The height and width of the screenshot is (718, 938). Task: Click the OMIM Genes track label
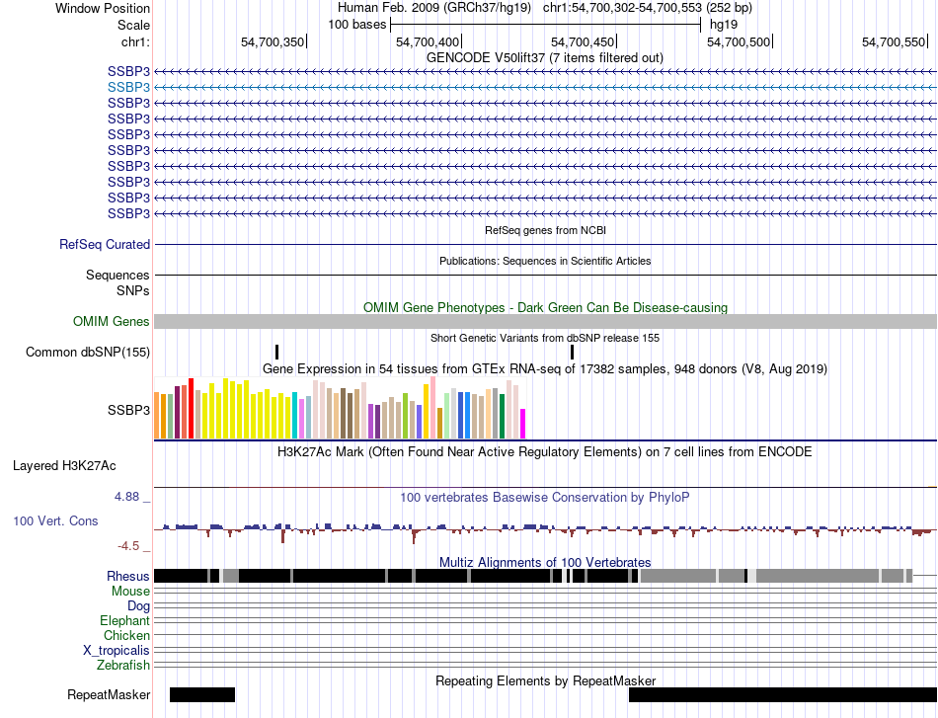point(112,321)
